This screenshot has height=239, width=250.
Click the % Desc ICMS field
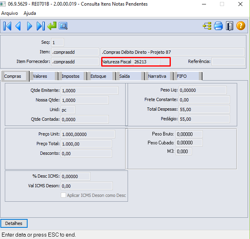[76, 176]
